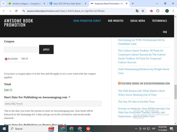Screen dimensions: 177x132
Task: Remove READERS coupon with red X icon
Action: pyautogui.click(x=6, y=59)
